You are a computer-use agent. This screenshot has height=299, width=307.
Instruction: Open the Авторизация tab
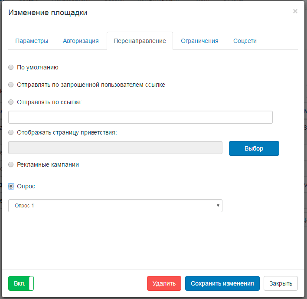pyautogui.click(x=81, y=41)
